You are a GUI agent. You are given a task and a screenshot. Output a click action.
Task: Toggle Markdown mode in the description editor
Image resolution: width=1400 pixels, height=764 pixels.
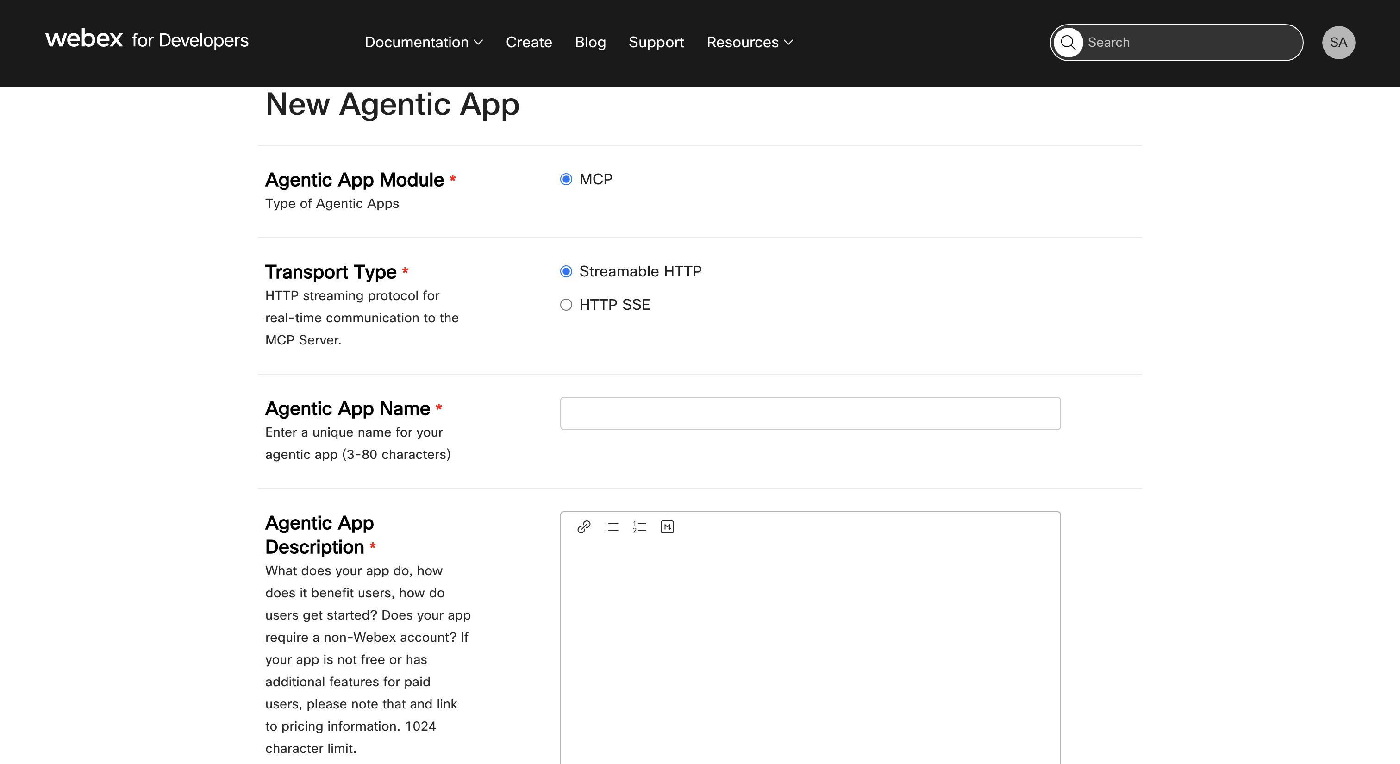[x=667, y=526]
